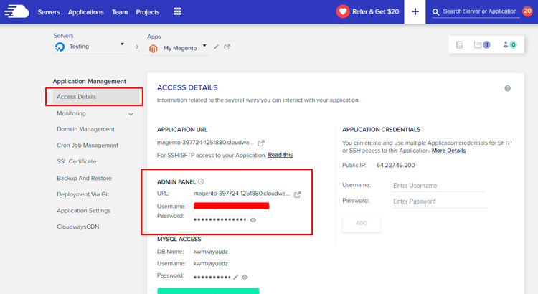Click the search magnifier icon
This screenshot has width=538, height=294.
[435, 12]
